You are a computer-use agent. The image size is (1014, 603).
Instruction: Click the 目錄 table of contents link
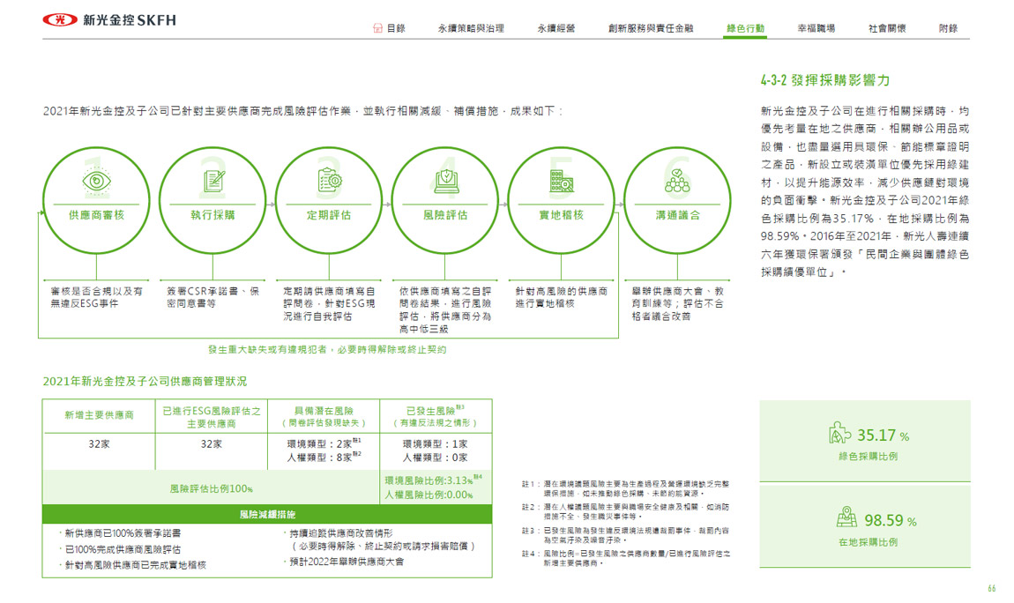coord(396,28)
